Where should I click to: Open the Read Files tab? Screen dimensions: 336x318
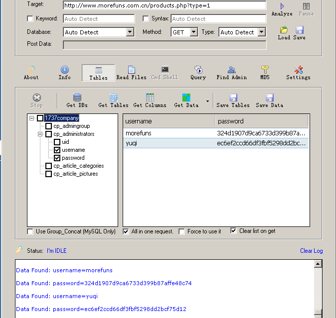tap(131, 73)
